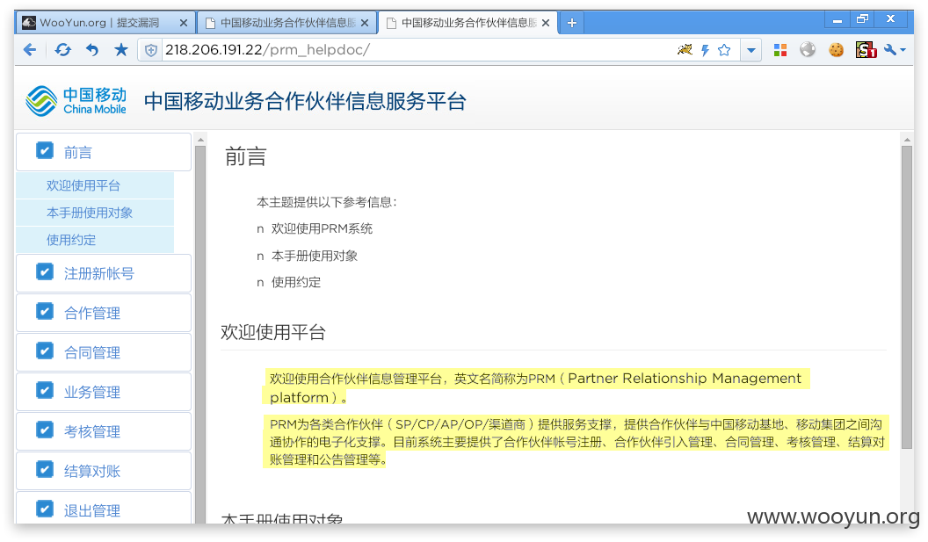
Task: Click the main page scrollbar up arrow
Action: pos(907,140)
